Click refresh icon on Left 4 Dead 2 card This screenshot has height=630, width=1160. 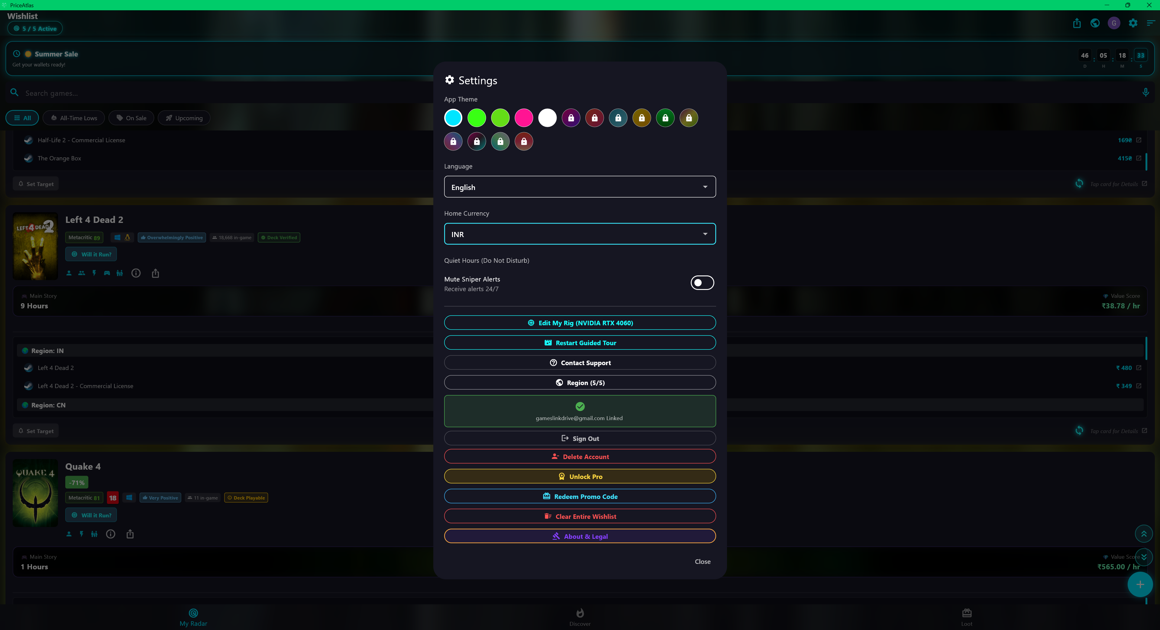[1079, 431]
